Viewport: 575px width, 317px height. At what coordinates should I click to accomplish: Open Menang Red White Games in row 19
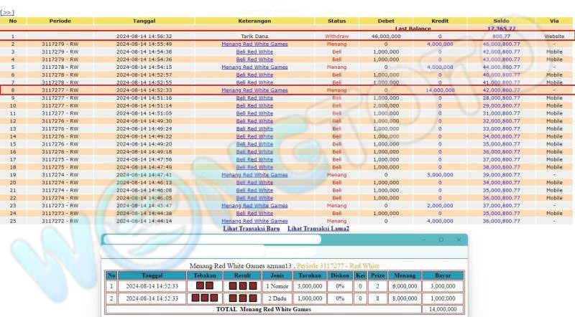coord(254,174)
